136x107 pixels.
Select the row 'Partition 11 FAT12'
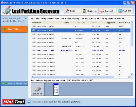click(x=81, y=66)
